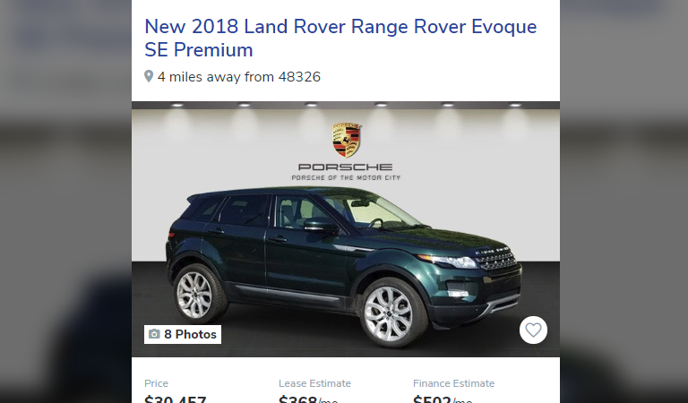
Task: Click the car's rear wheel in photo
Action: tap(197, 293)
